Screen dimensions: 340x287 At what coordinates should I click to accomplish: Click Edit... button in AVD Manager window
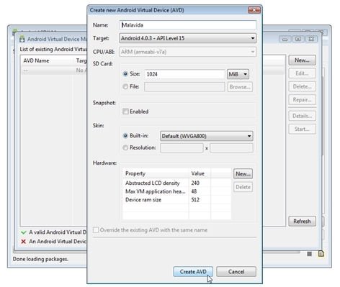(302, 73)
